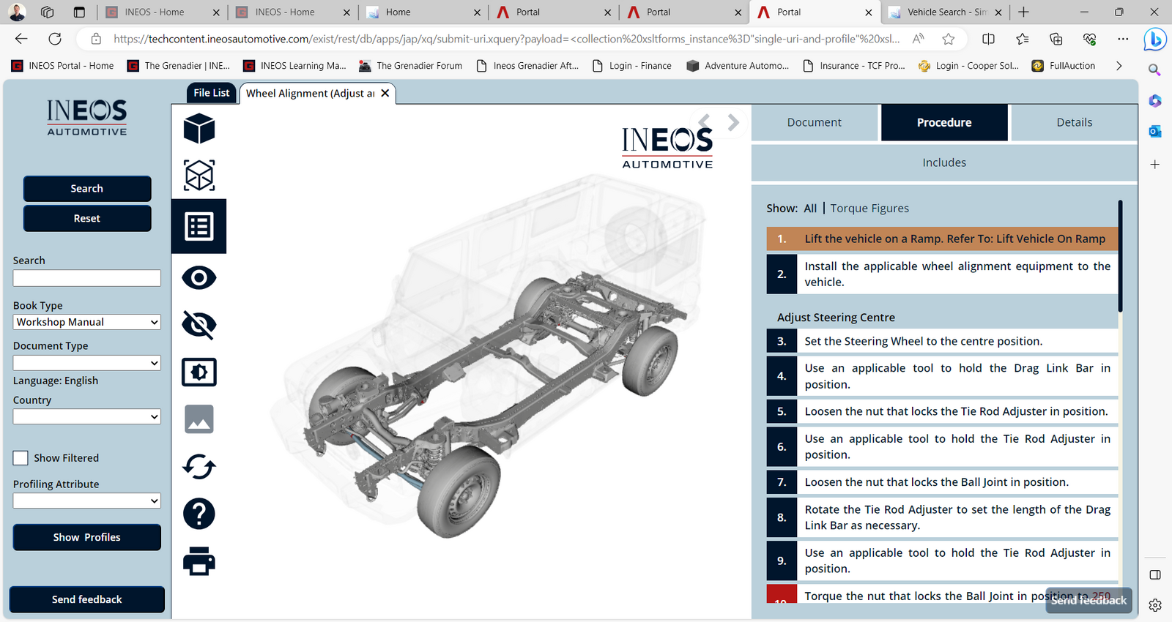Click the Show Profiles button
The height and width of the screenshot is (622, 1172).
[87, 537]
